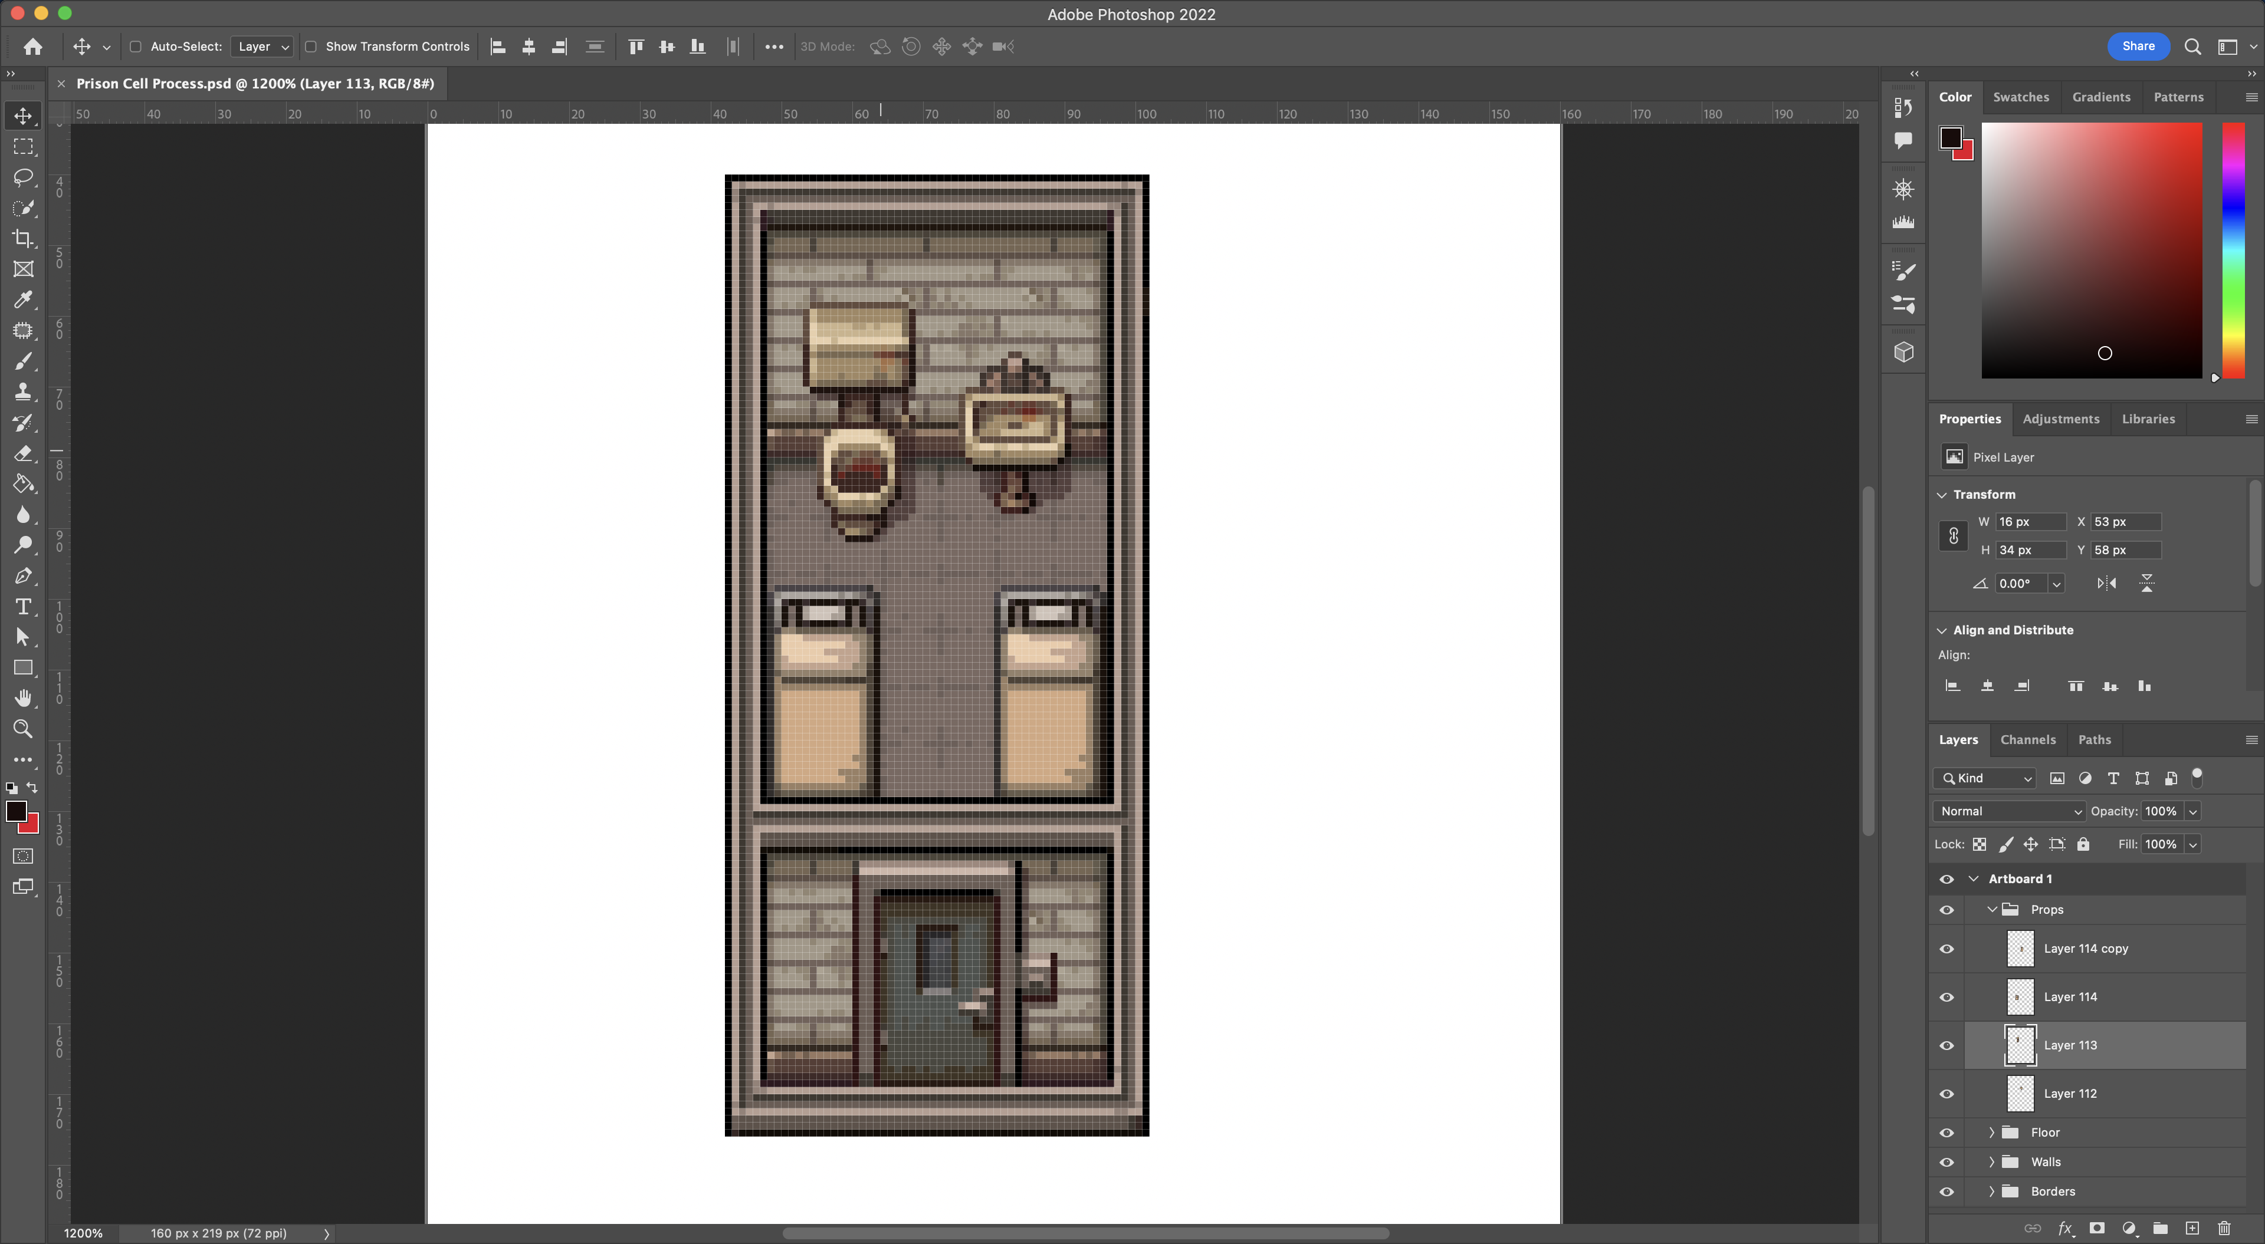Screen dimensions: 2265x1244
Task: Open Opacity slider dropdown arrow
Action: coord(2193,811)
